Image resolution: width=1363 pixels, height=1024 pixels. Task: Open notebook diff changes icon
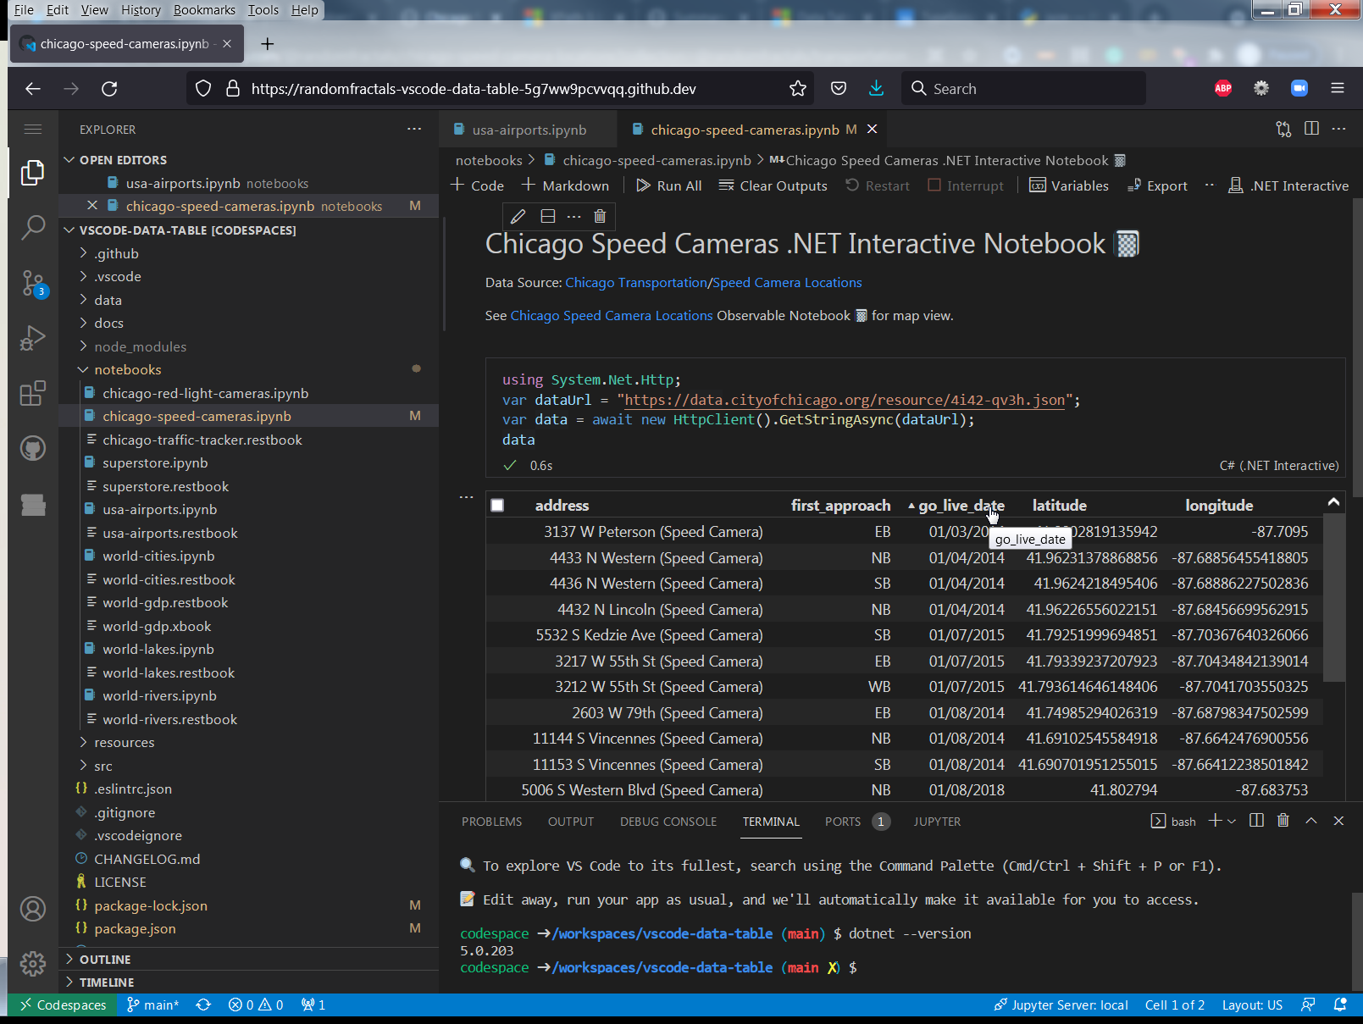click(1283, 129)
